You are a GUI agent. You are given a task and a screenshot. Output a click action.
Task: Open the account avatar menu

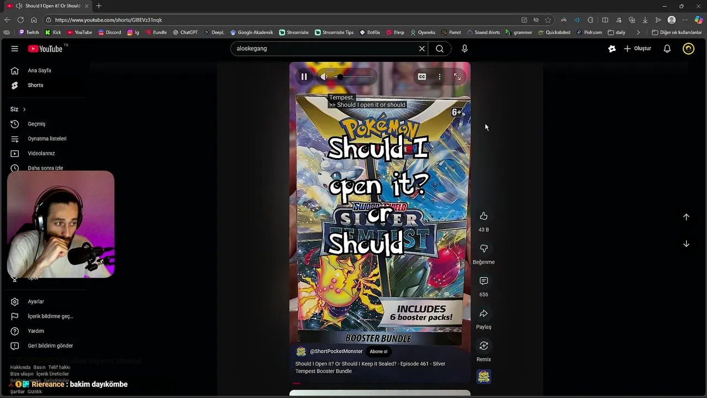[x=688, y=49]
